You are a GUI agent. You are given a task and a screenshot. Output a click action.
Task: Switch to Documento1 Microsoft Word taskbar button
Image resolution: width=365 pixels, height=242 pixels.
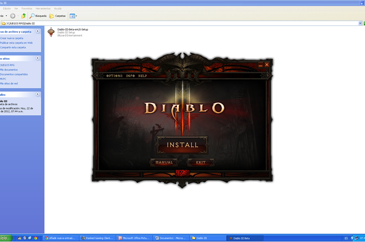[171, 238]
